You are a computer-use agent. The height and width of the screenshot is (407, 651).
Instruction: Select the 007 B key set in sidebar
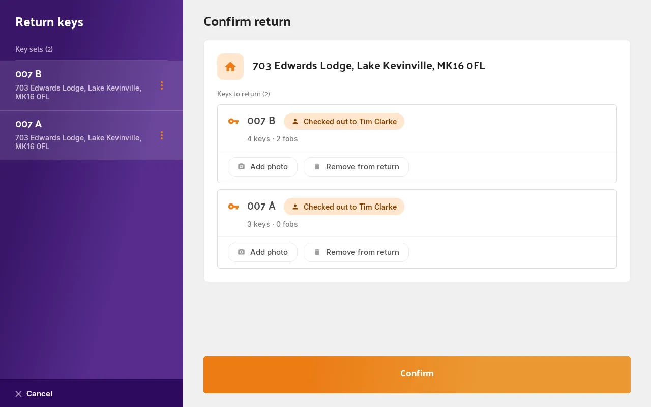coord(92,85)
